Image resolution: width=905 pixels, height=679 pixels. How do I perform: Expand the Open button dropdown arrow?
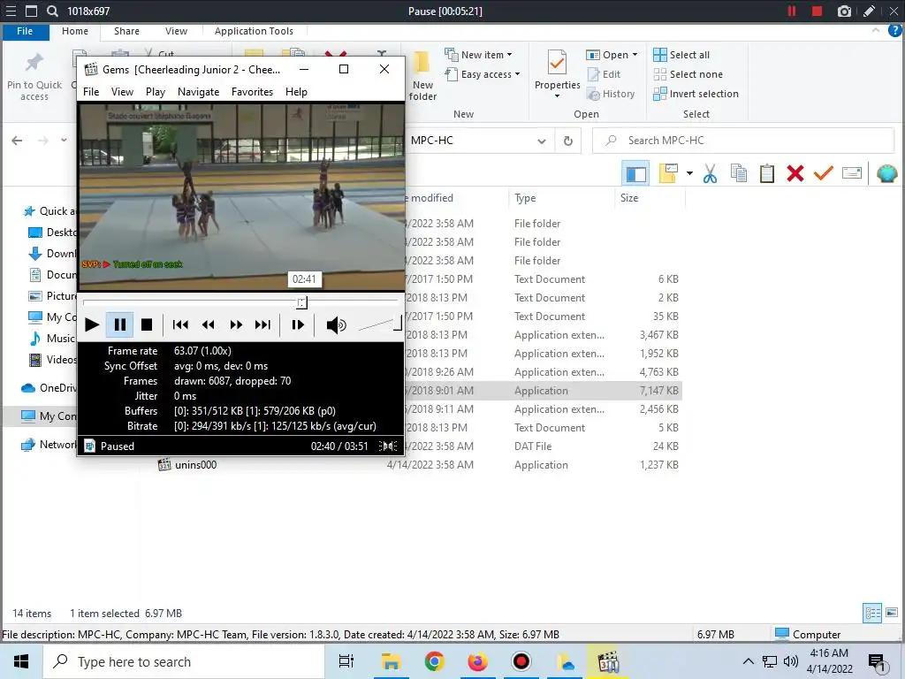point(635,55)
